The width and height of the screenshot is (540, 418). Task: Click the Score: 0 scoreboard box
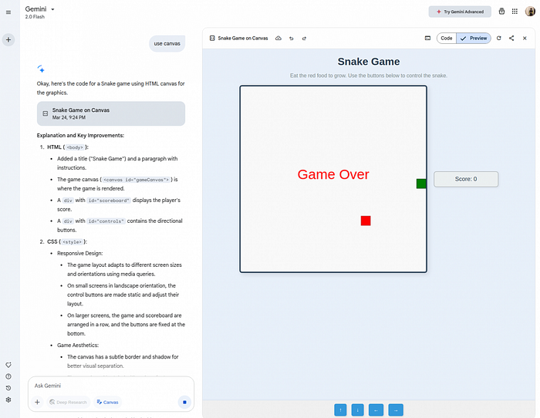pyautogui.click(x=466, y=179)
